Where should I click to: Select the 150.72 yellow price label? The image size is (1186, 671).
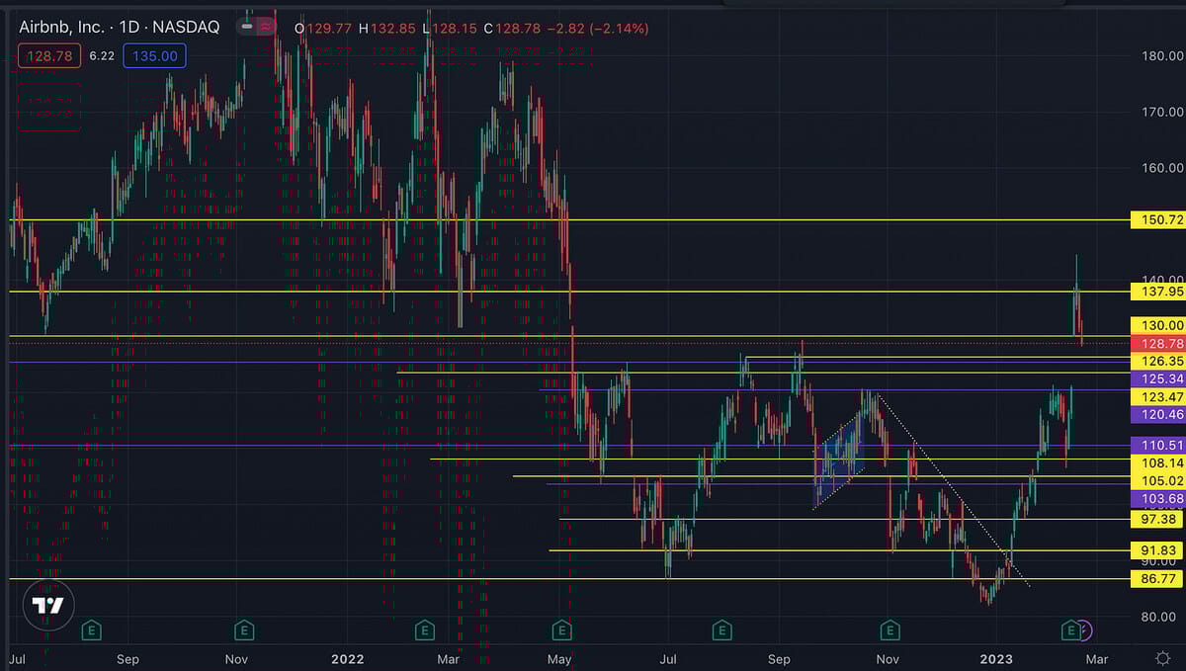pyautogui.click(x=1158, y=219)
